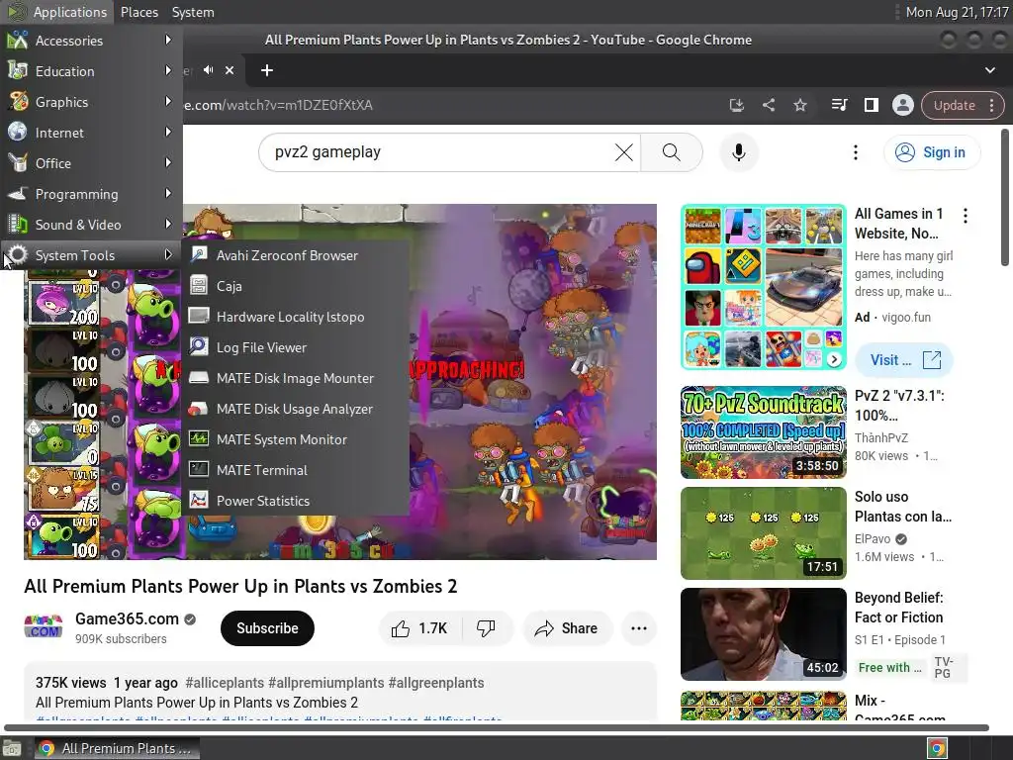Open ad options menu for All Games

(966, 216)
